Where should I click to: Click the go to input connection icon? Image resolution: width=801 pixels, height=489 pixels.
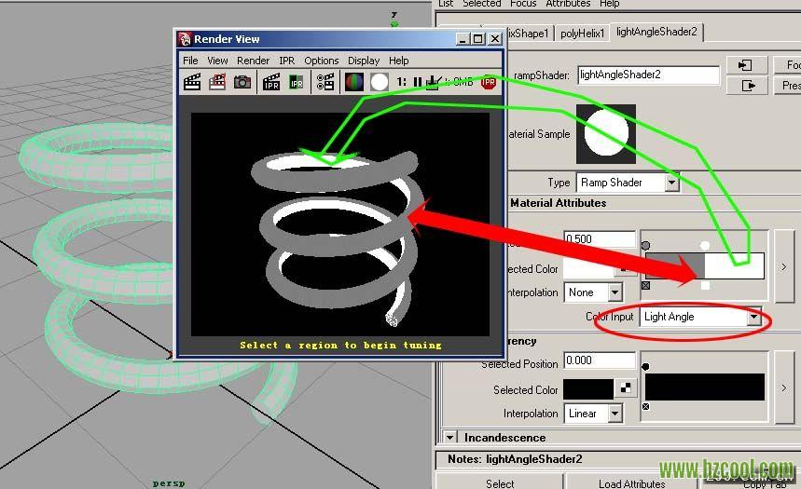[746, 65]
